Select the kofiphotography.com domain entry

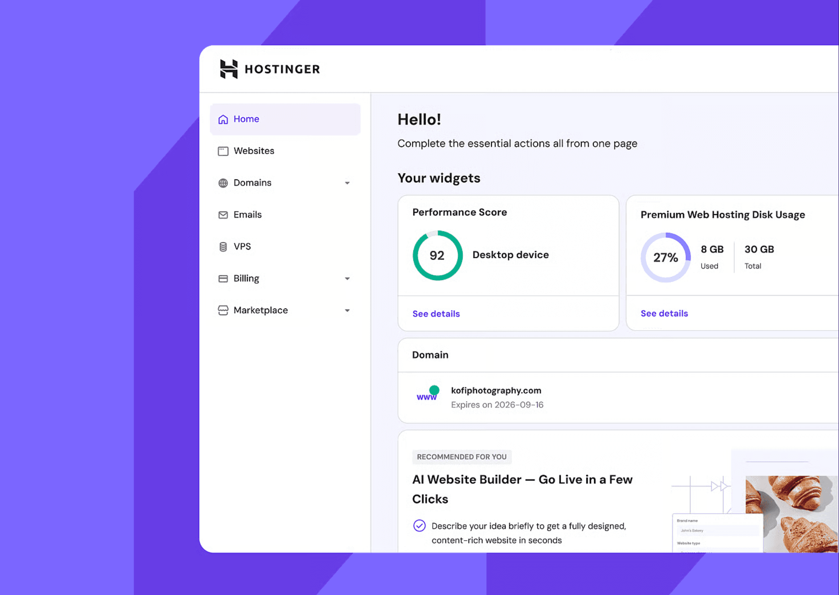coord(496,390)
